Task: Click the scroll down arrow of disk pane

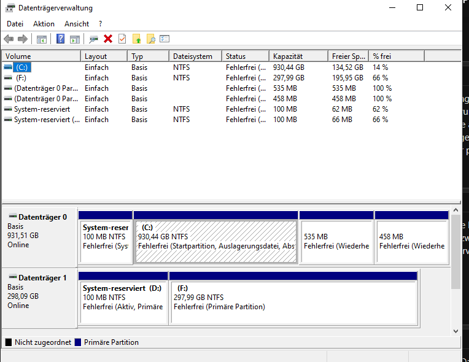Action: (x=455, y=331)
